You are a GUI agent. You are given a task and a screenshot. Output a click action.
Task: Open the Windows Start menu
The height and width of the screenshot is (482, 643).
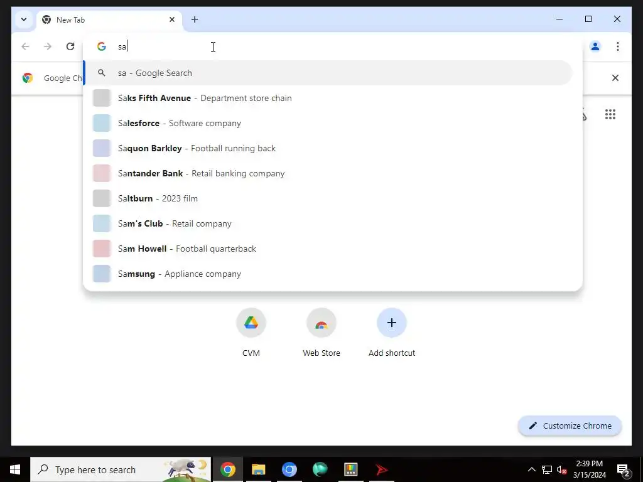(x=15, y=469)
